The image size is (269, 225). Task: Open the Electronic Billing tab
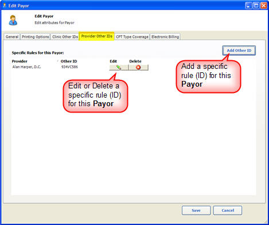pos(165,37)
